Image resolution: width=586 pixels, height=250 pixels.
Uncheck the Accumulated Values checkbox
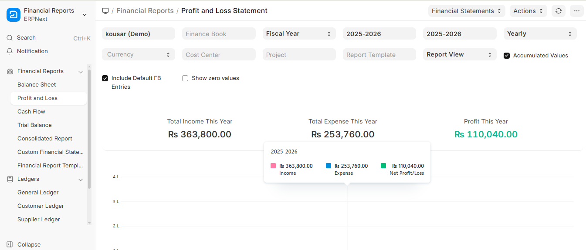point(507,56)
